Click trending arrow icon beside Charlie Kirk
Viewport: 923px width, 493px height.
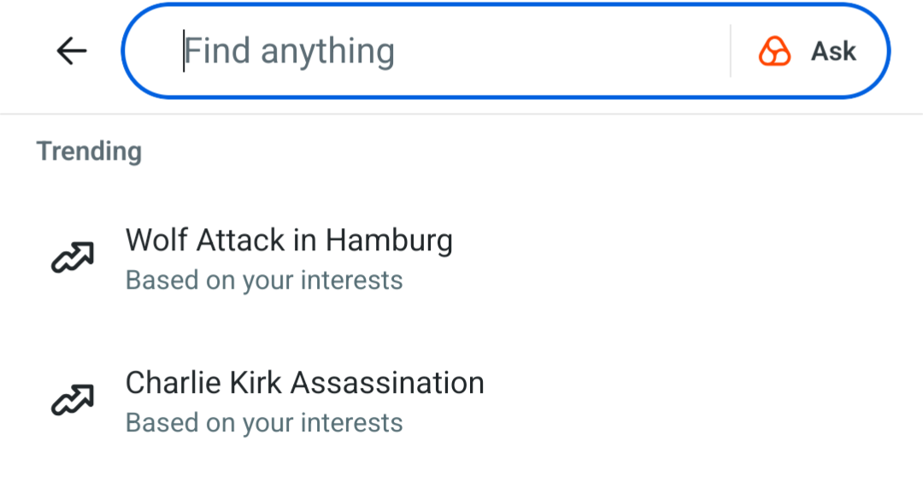tap(72, 400)
